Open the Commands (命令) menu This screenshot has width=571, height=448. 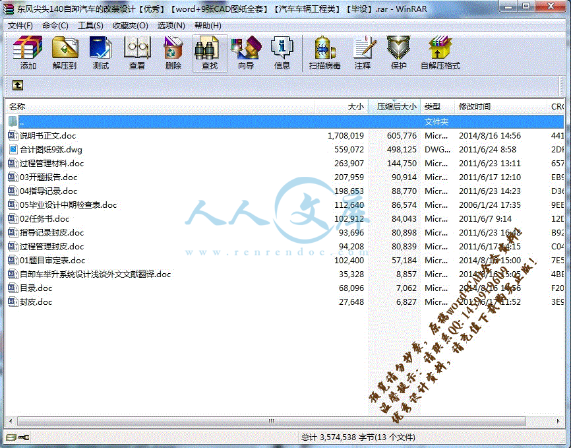tap(55, 26)
